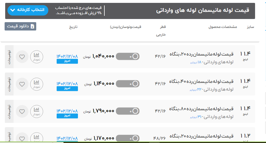Viewport: 266px width, 143px height.
Task: Expand توضیحات tab on the first row
Action: [x=9, y=57]
